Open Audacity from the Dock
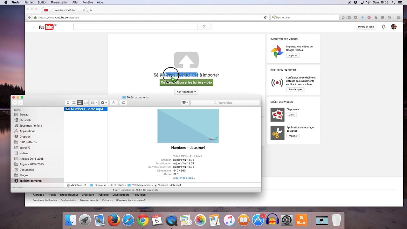The width and height of the screenshot is (407, 229). 272,220
